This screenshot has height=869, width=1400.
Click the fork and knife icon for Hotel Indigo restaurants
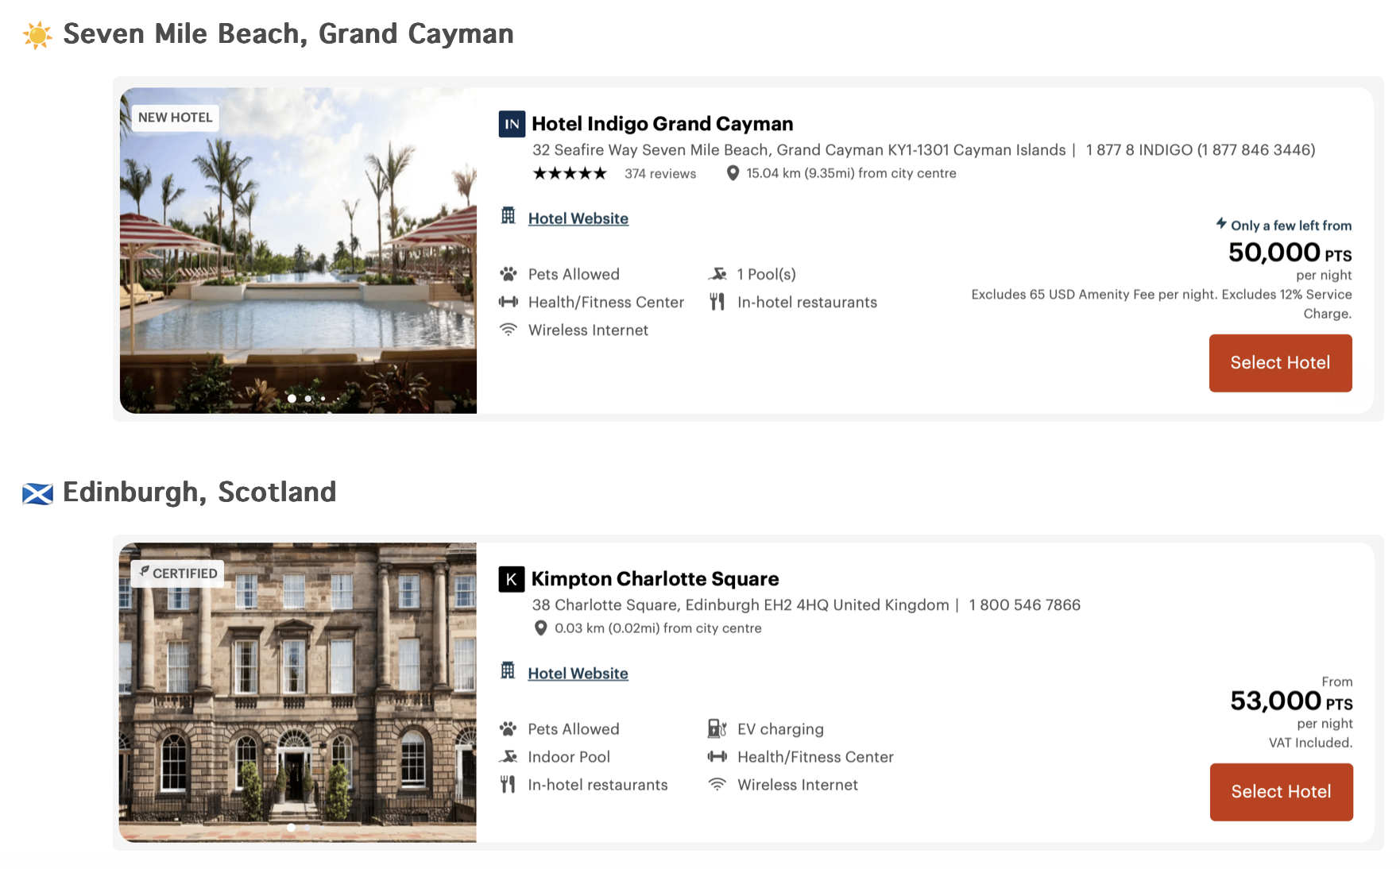(717, 302)
